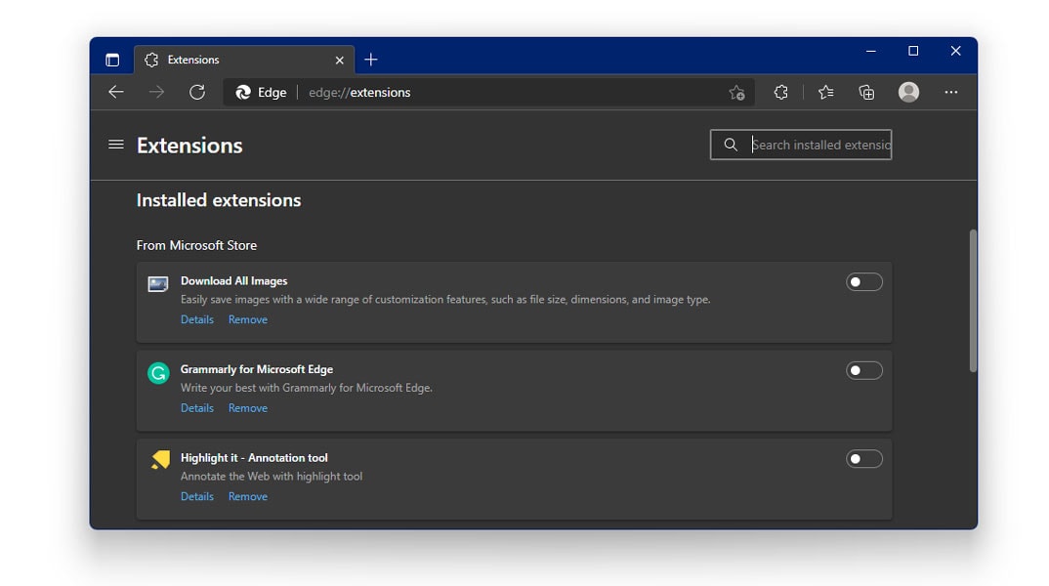Open a new tab with plus button
Viewport: 1049px width, 586px height.
(370, 60)
